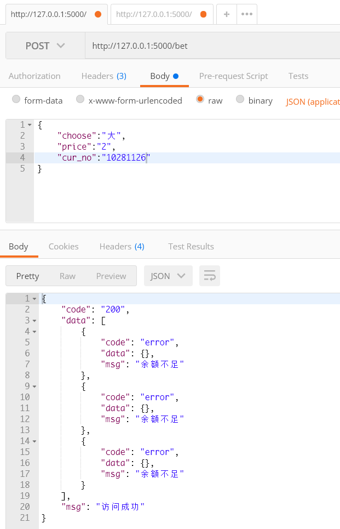
Task: Select the raw body option
Action: 200,100
